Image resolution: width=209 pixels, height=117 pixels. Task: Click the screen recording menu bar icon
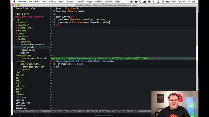(132, 2)
